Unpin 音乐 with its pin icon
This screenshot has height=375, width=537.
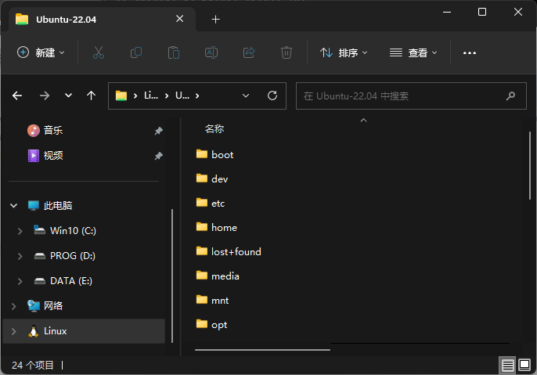pos(158,131)
